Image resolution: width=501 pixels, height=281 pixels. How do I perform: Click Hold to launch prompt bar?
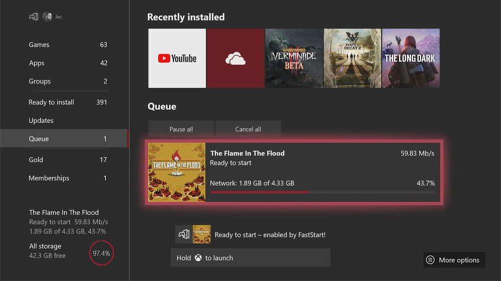(250, 257)
